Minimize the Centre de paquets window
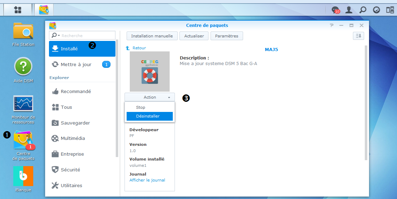 pyautogui.click(x=341, y=25)
